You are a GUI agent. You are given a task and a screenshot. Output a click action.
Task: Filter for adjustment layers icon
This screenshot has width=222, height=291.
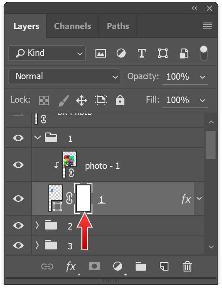tap(121, 53)
